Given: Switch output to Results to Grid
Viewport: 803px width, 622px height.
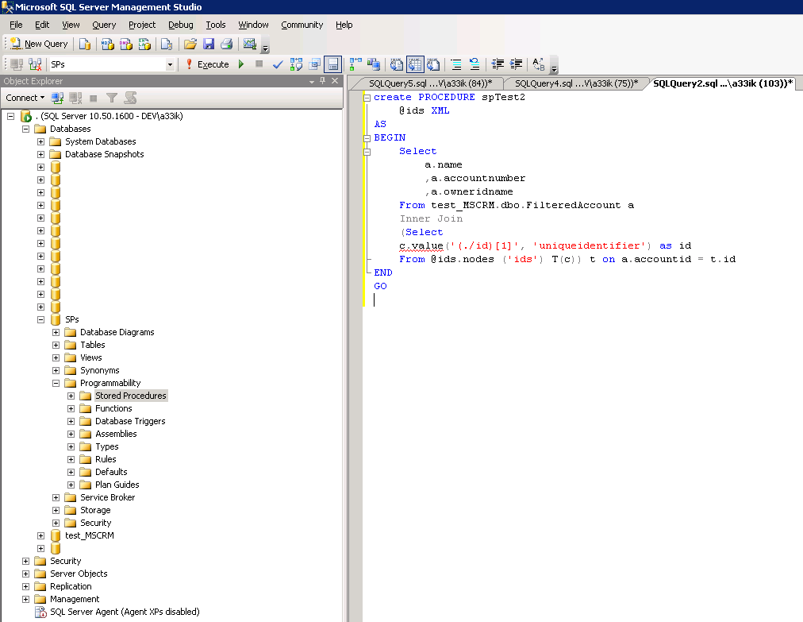Looking at the screenshot, I should pos(415,64).
